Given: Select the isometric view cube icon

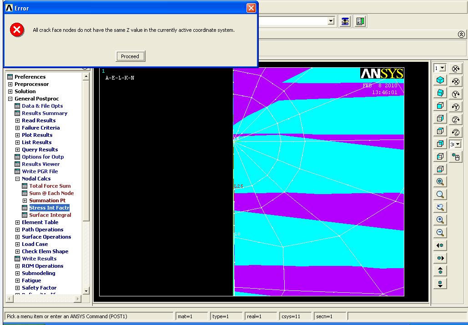Looking at the screenshot, I should (440, 80).
